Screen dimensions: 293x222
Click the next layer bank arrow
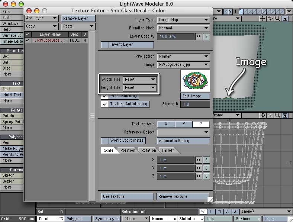click(231, 12)
